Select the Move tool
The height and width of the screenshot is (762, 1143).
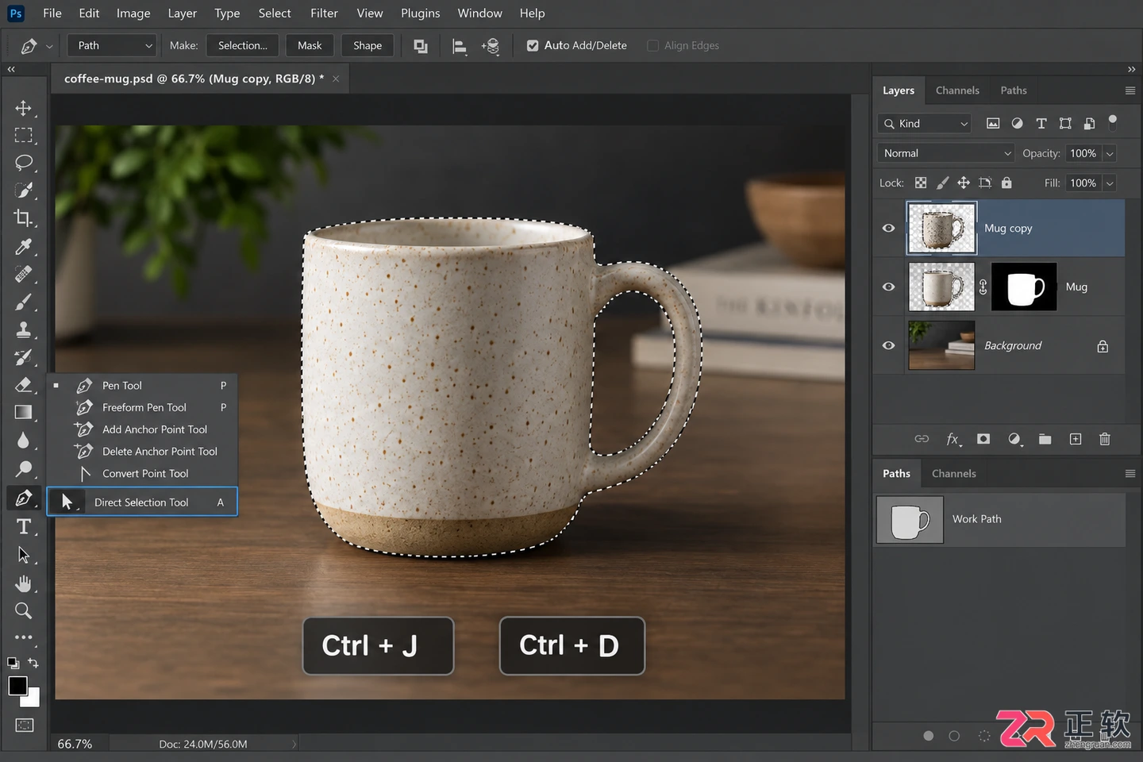point(24,108)
